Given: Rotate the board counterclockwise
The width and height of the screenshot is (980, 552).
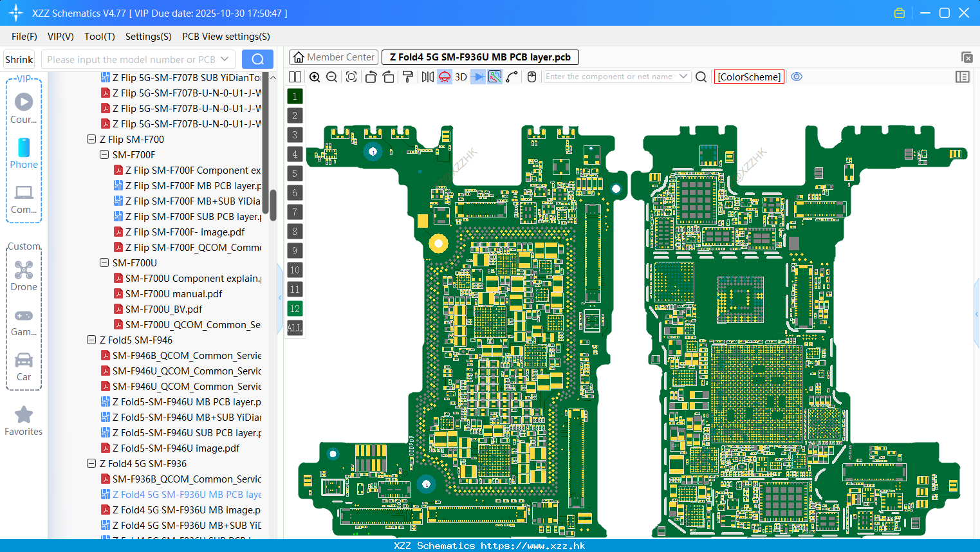Looking at the screenshot, I should pos(371,77).
